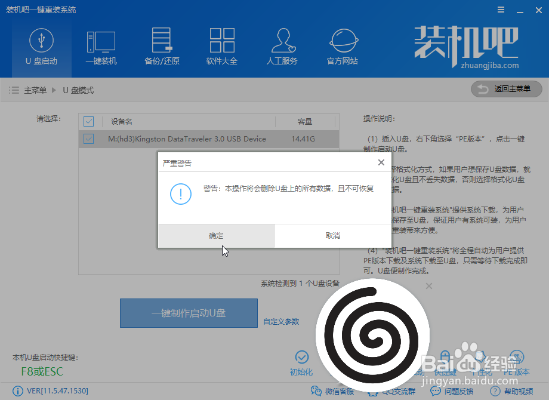Click the PE 版本 icon
Image resolution: width=549 pixels, height=400 pixels.
(517, 357)
